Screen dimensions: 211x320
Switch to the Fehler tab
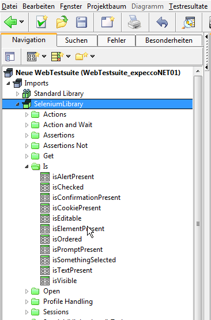pos(116,40)
